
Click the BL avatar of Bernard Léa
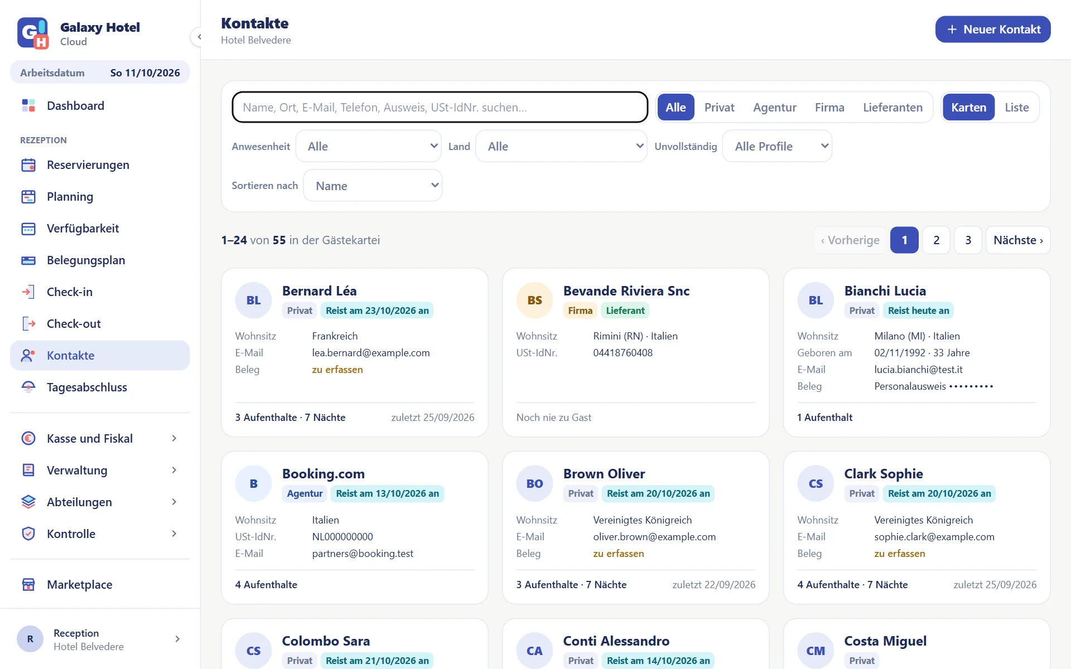pyautogui.click(x=254, y=300)
